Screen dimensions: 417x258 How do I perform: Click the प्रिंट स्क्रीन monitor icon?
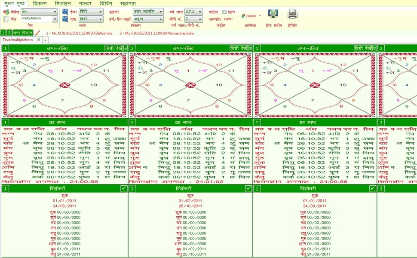[x=273, y=14]
